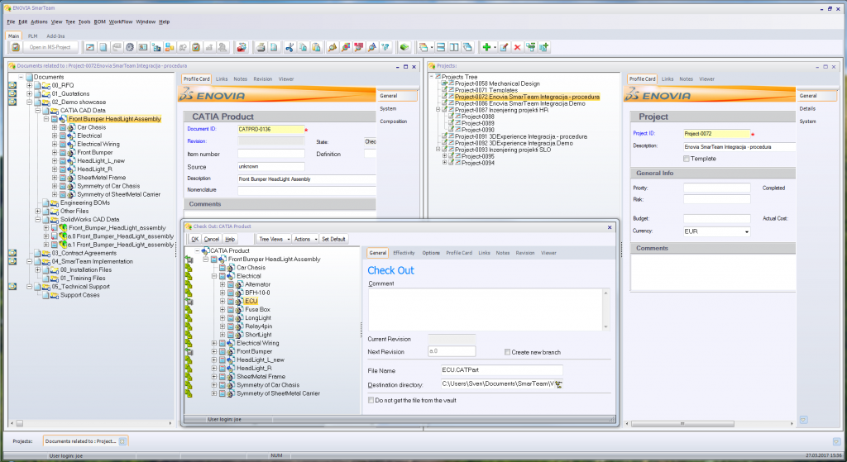Select Details side tab in Project card
Screen dimensions: 847x462
point(807,109)
